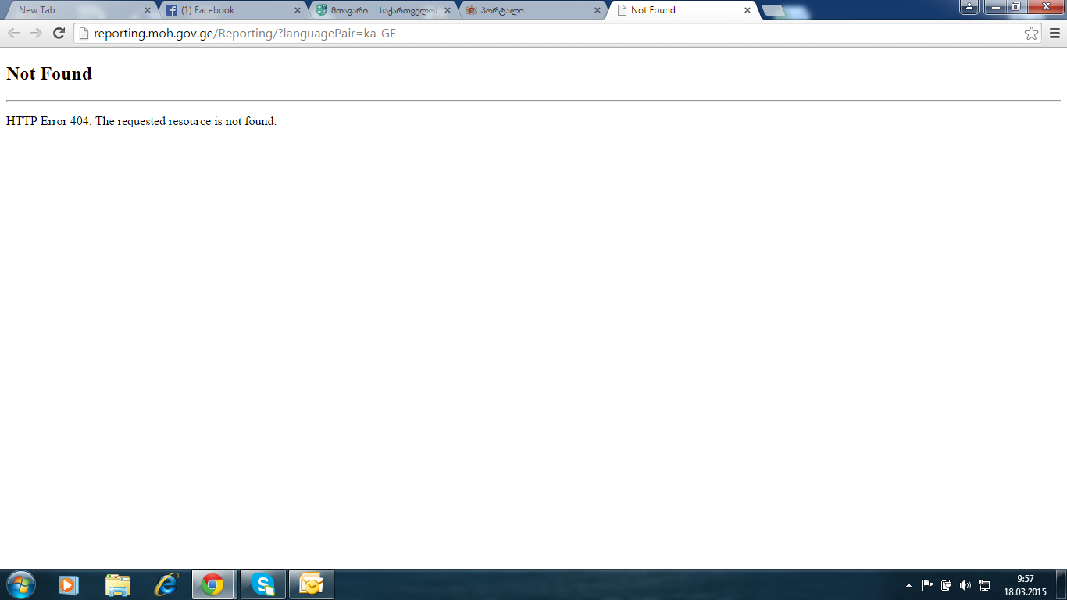This screenshot has width=1067, height=600.
Task: Open Skype from the taskbar
Action: coord(263,584)
